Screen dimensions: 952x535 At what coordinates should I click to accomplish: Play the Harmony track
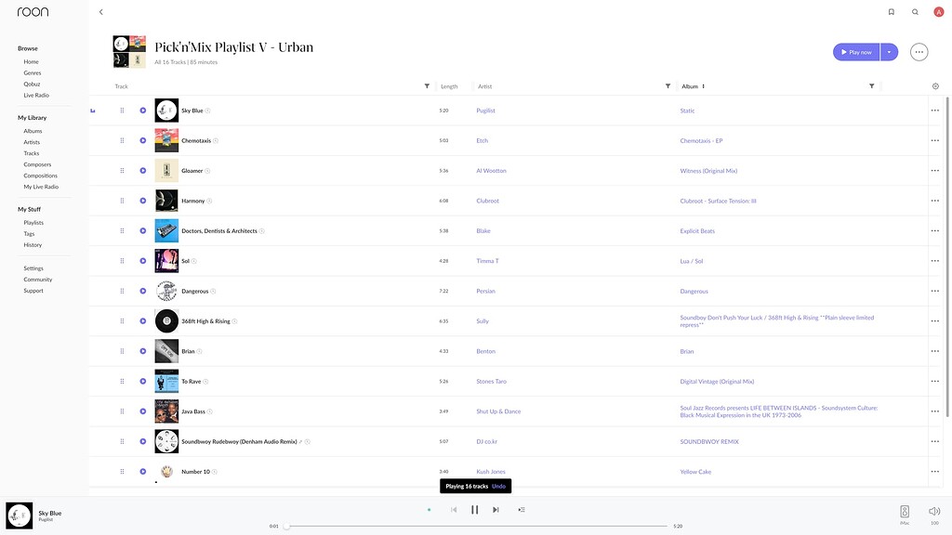(x=142, y=201)
